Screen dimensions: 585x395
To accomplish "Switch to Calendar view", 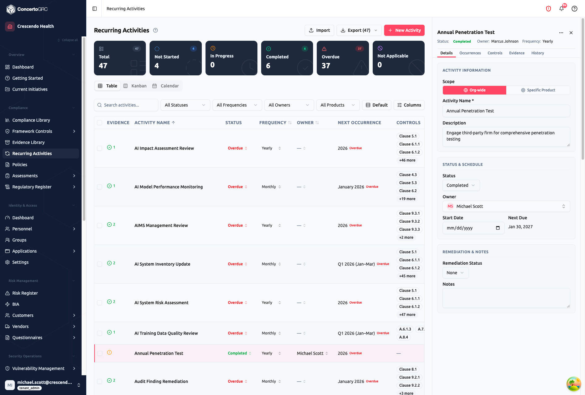I will pos(166,86).
